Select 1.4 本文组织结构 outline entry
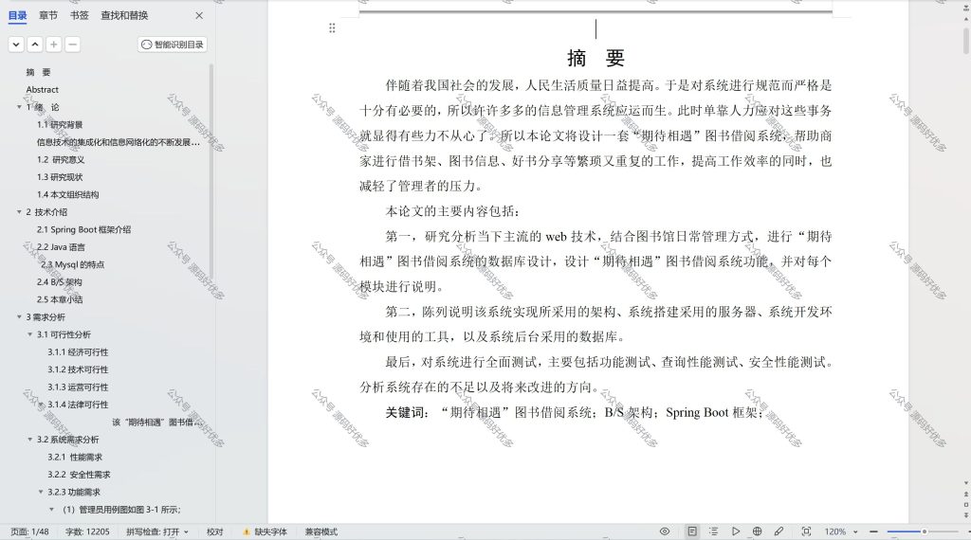The width and height of the screenshot is (971, 540). pos(67,194)
